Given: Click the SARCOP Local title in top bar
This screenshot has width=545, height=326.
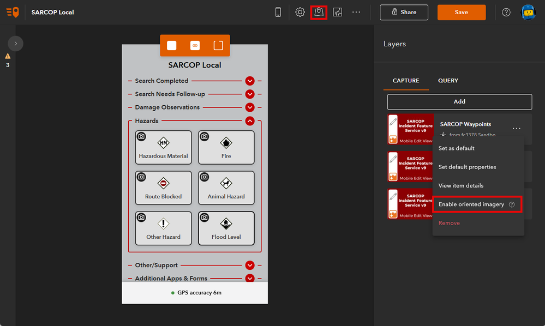Looking at the screenshot, I should pos(52,12).
